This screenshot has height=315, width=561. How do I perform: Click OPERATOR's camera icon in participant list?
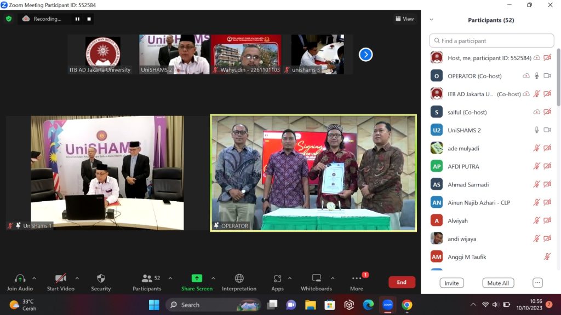[x=547, y=75]
